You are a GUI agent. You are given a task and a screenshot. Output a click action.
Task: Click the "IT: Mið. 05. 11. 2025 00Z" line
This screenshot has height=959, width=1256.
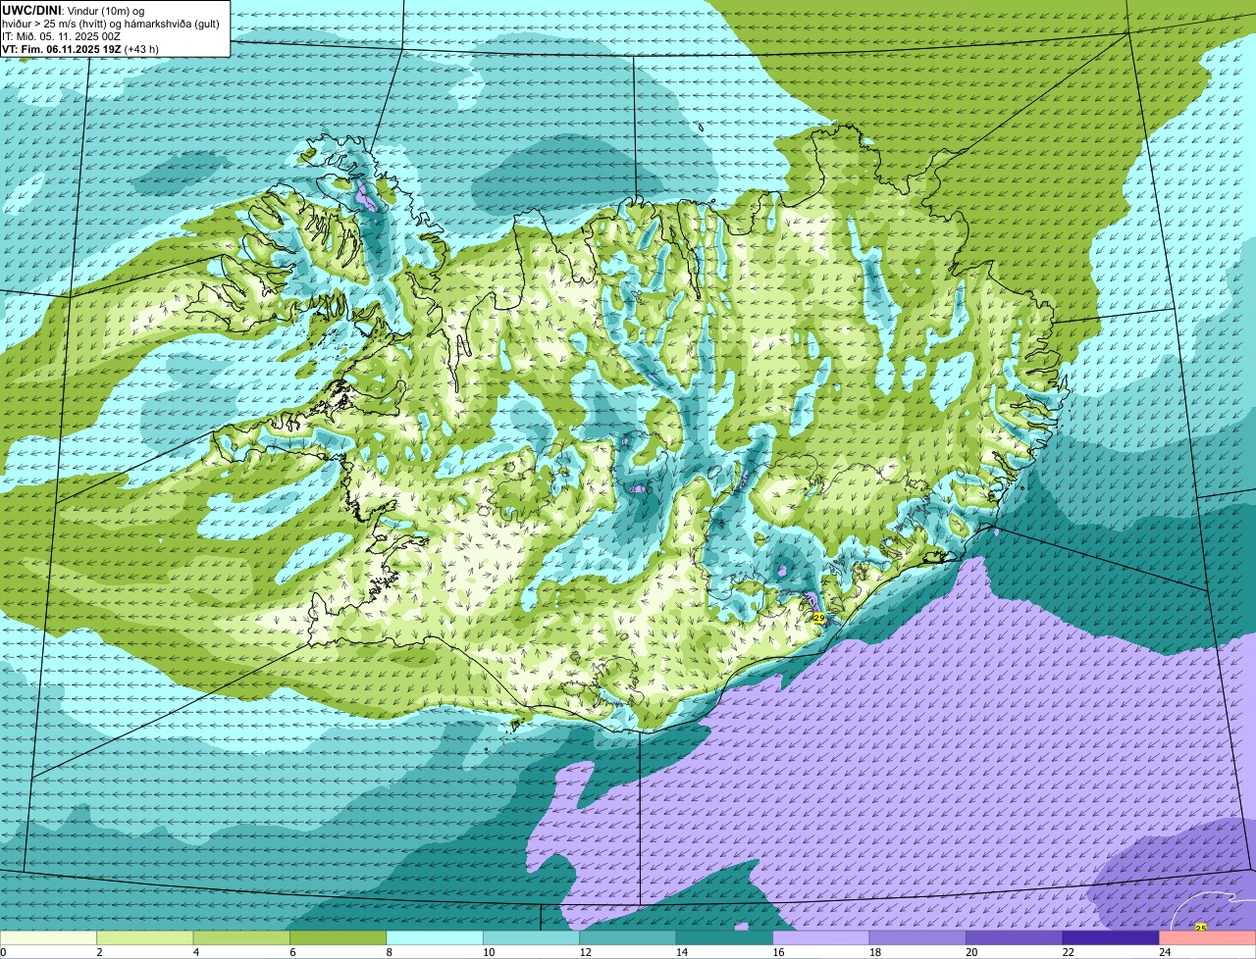click(x=61, y=36)
